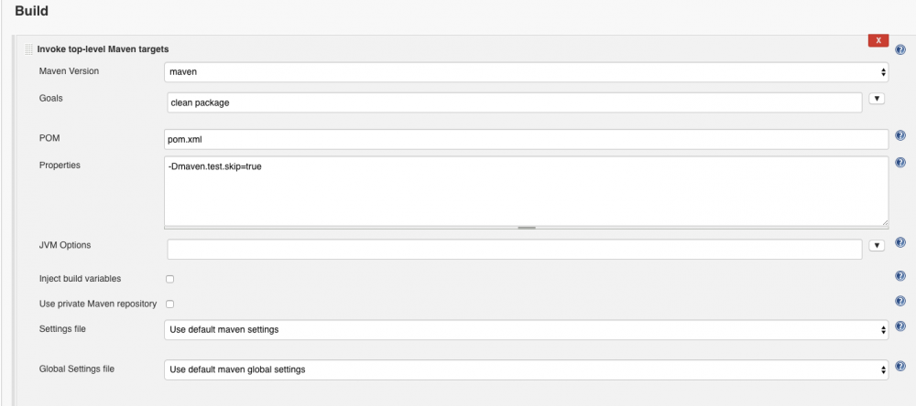Expand the Goals field with arrow button

(x=876, y=99)
